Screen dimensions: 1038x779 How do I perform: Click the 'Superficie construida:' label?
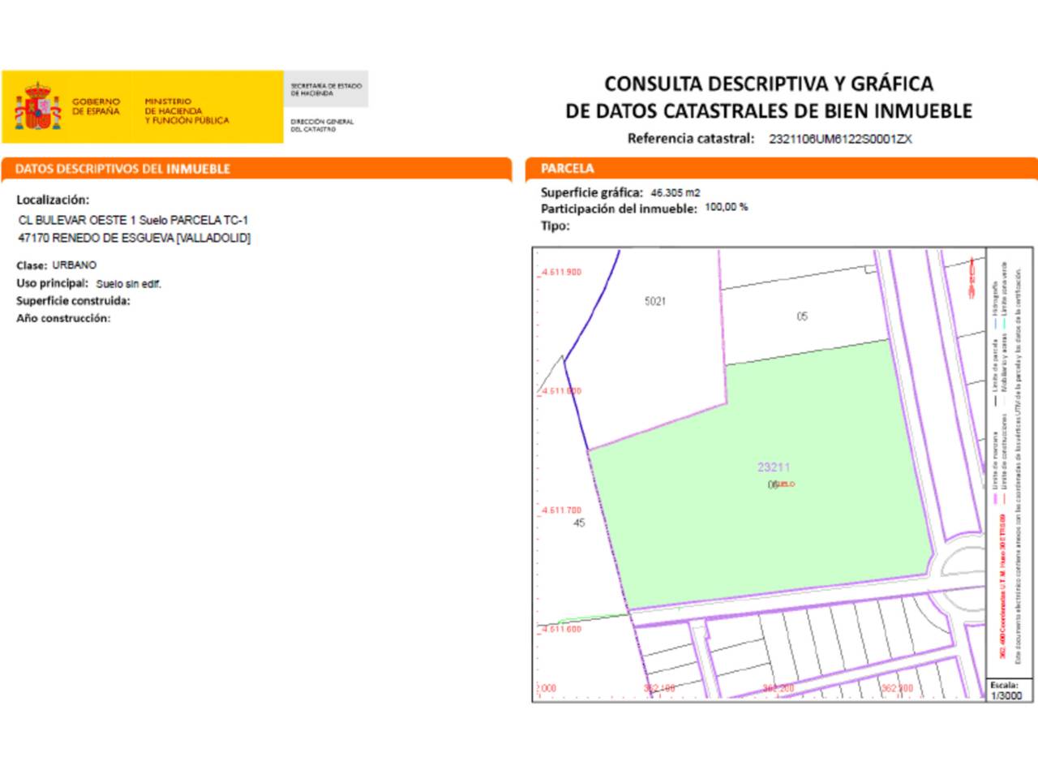click(73, 301)
